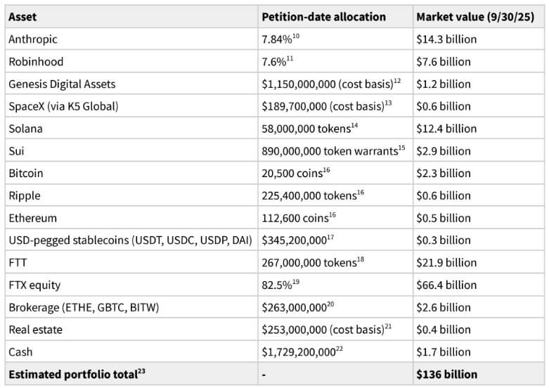Select the Ethereum asset name cell
Viewport: 549px width, 388px height.
(32, 218)
